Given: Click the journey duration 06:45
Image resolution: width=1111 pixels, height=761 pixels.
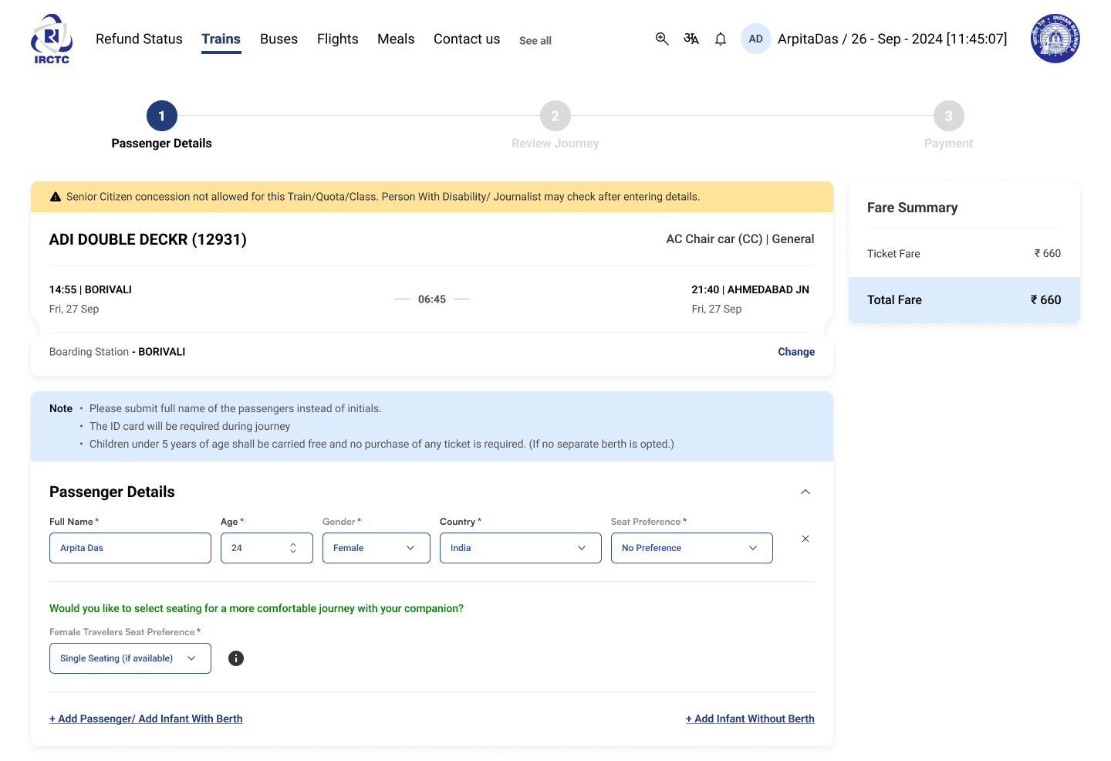Looking at the screenshot, I should pos(432,299).
